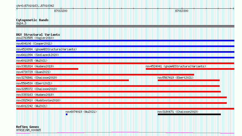Click the nsv3381814 (Audano2019) label
Image resolution: width=242 pixels, height=136 pixels.
[35, 66]
